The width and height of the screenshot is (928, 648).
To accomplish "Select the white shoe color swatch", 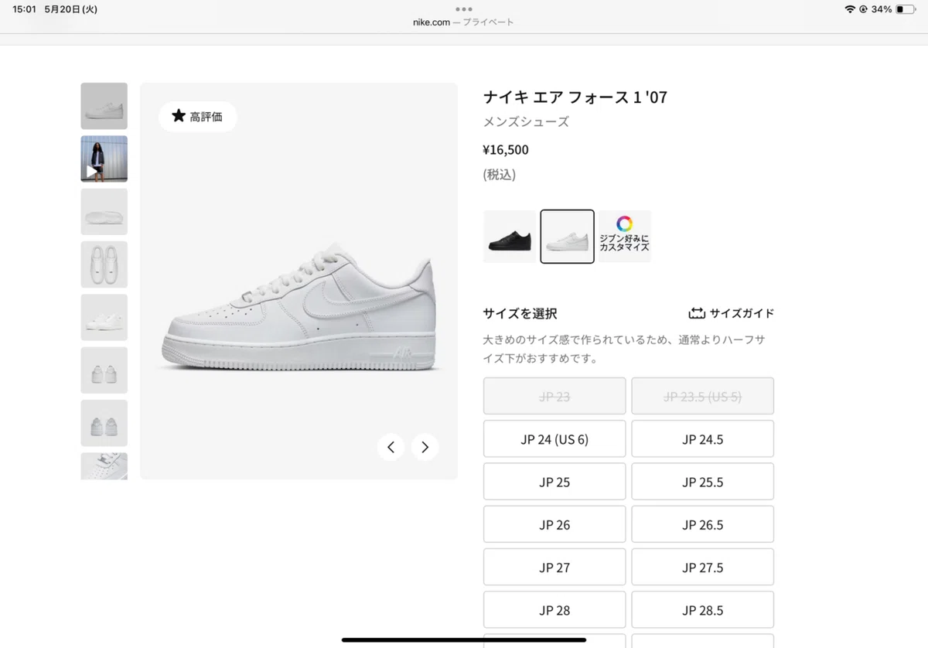I will click(568, 237).
